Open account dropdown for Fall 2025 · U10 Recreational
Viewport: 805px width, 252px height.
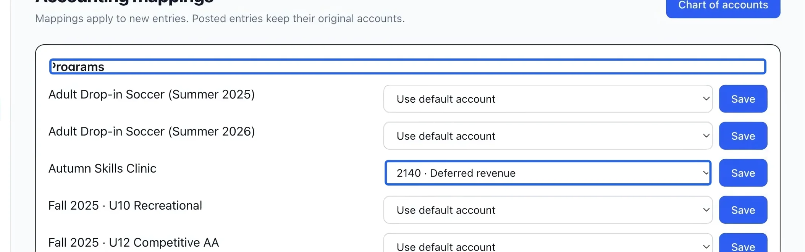click(x=548, y=210)
